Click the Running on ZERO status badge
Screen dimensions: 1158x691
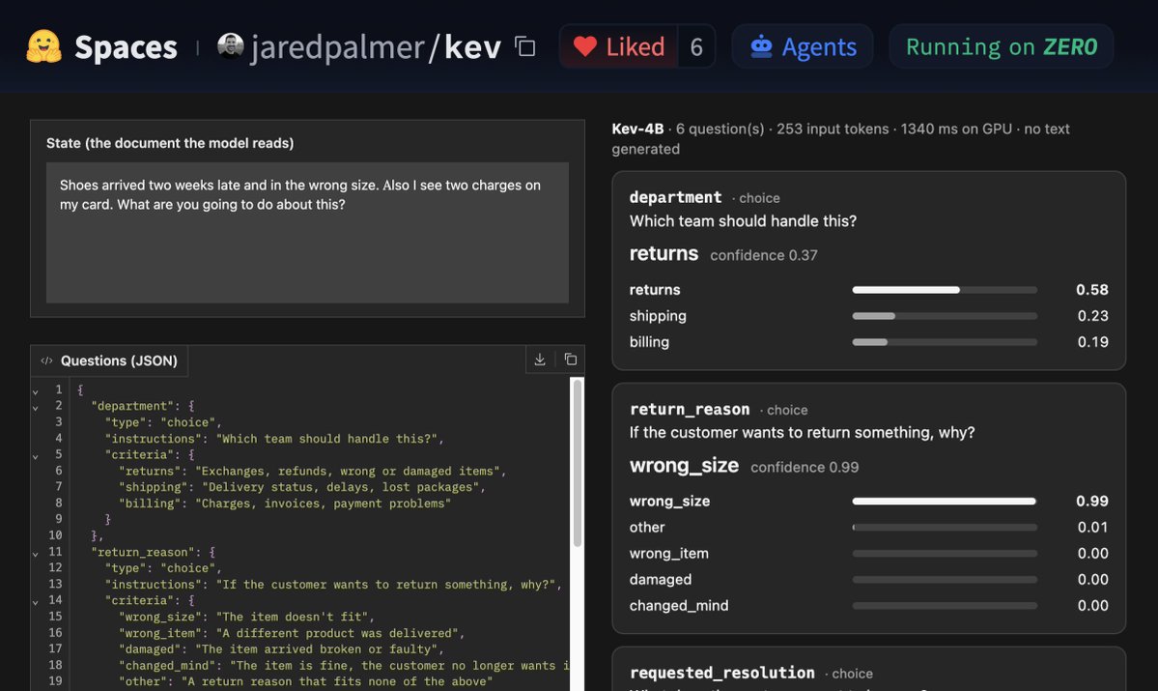1002,46
